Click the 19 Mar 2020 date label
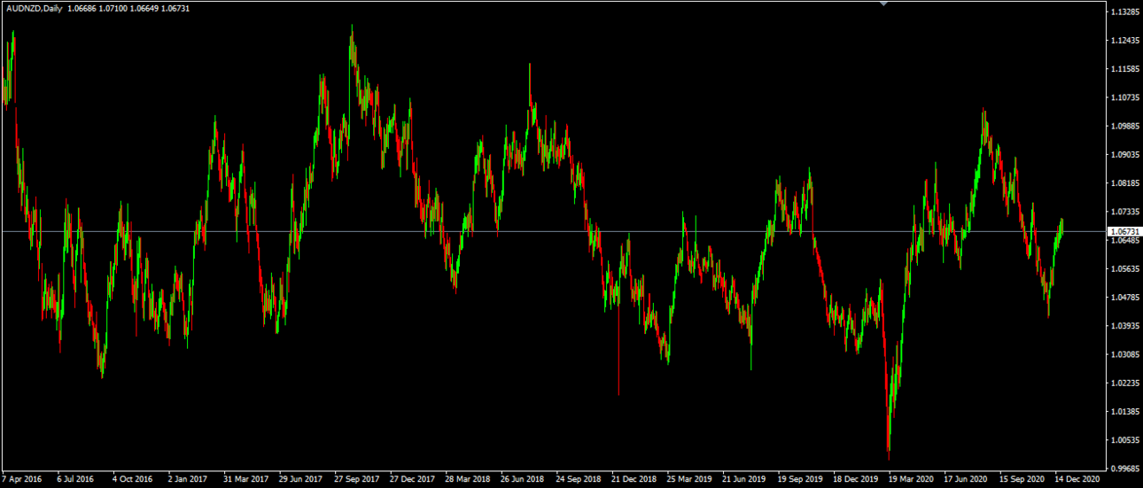This screenshot has width=1143, height=488. click(x=911, y=479)
